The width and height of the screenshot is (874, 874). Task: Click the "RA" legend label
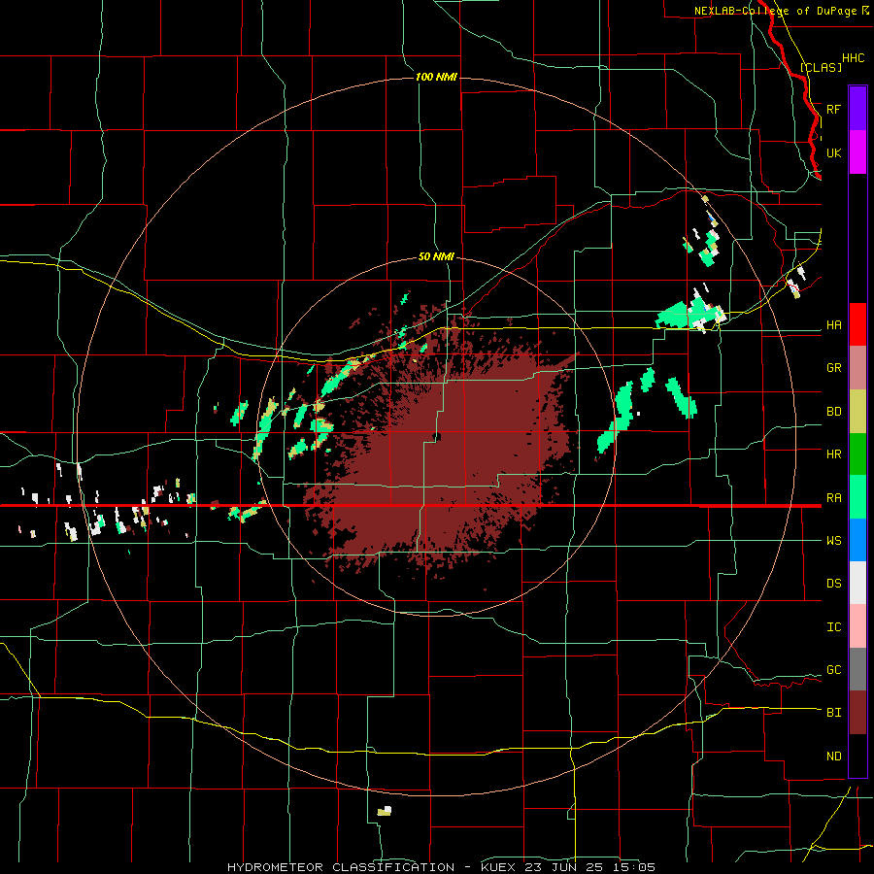click(833, 498)
